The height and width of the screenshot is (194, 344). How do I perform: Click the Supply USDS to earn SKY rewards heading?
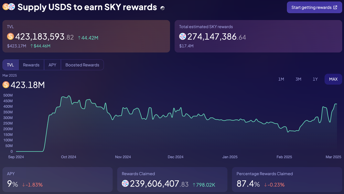point(87,7)
